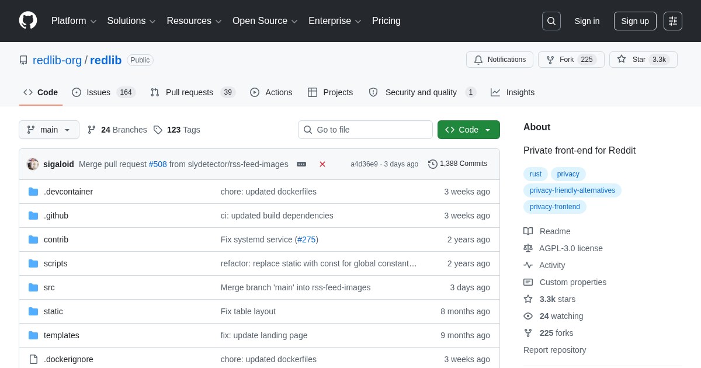
Task: Click sigaloid's avatar image
Action: (x=33, y=164)
